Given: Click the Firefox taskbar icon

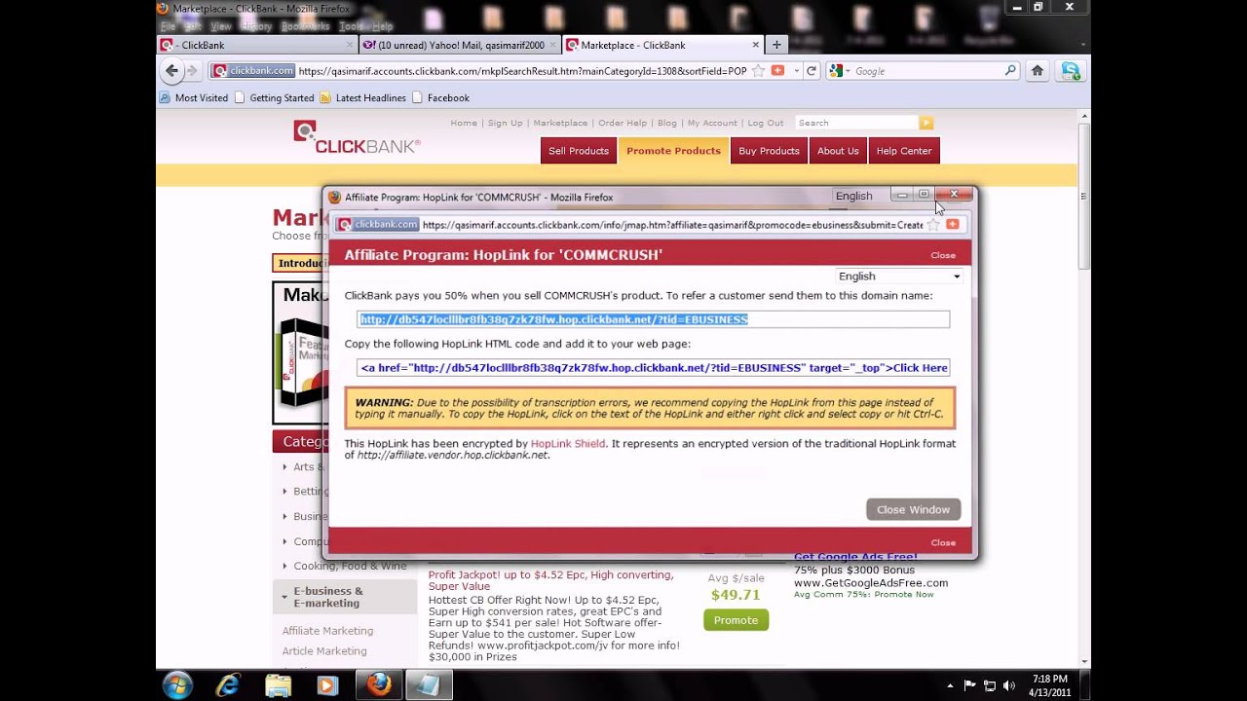Looking at the screenshot, I should tap(379, 685).
